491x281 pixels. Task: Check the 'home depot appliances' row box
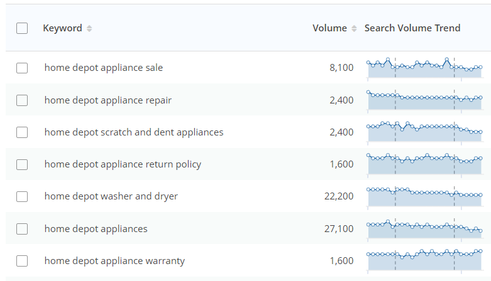[22, 229]
